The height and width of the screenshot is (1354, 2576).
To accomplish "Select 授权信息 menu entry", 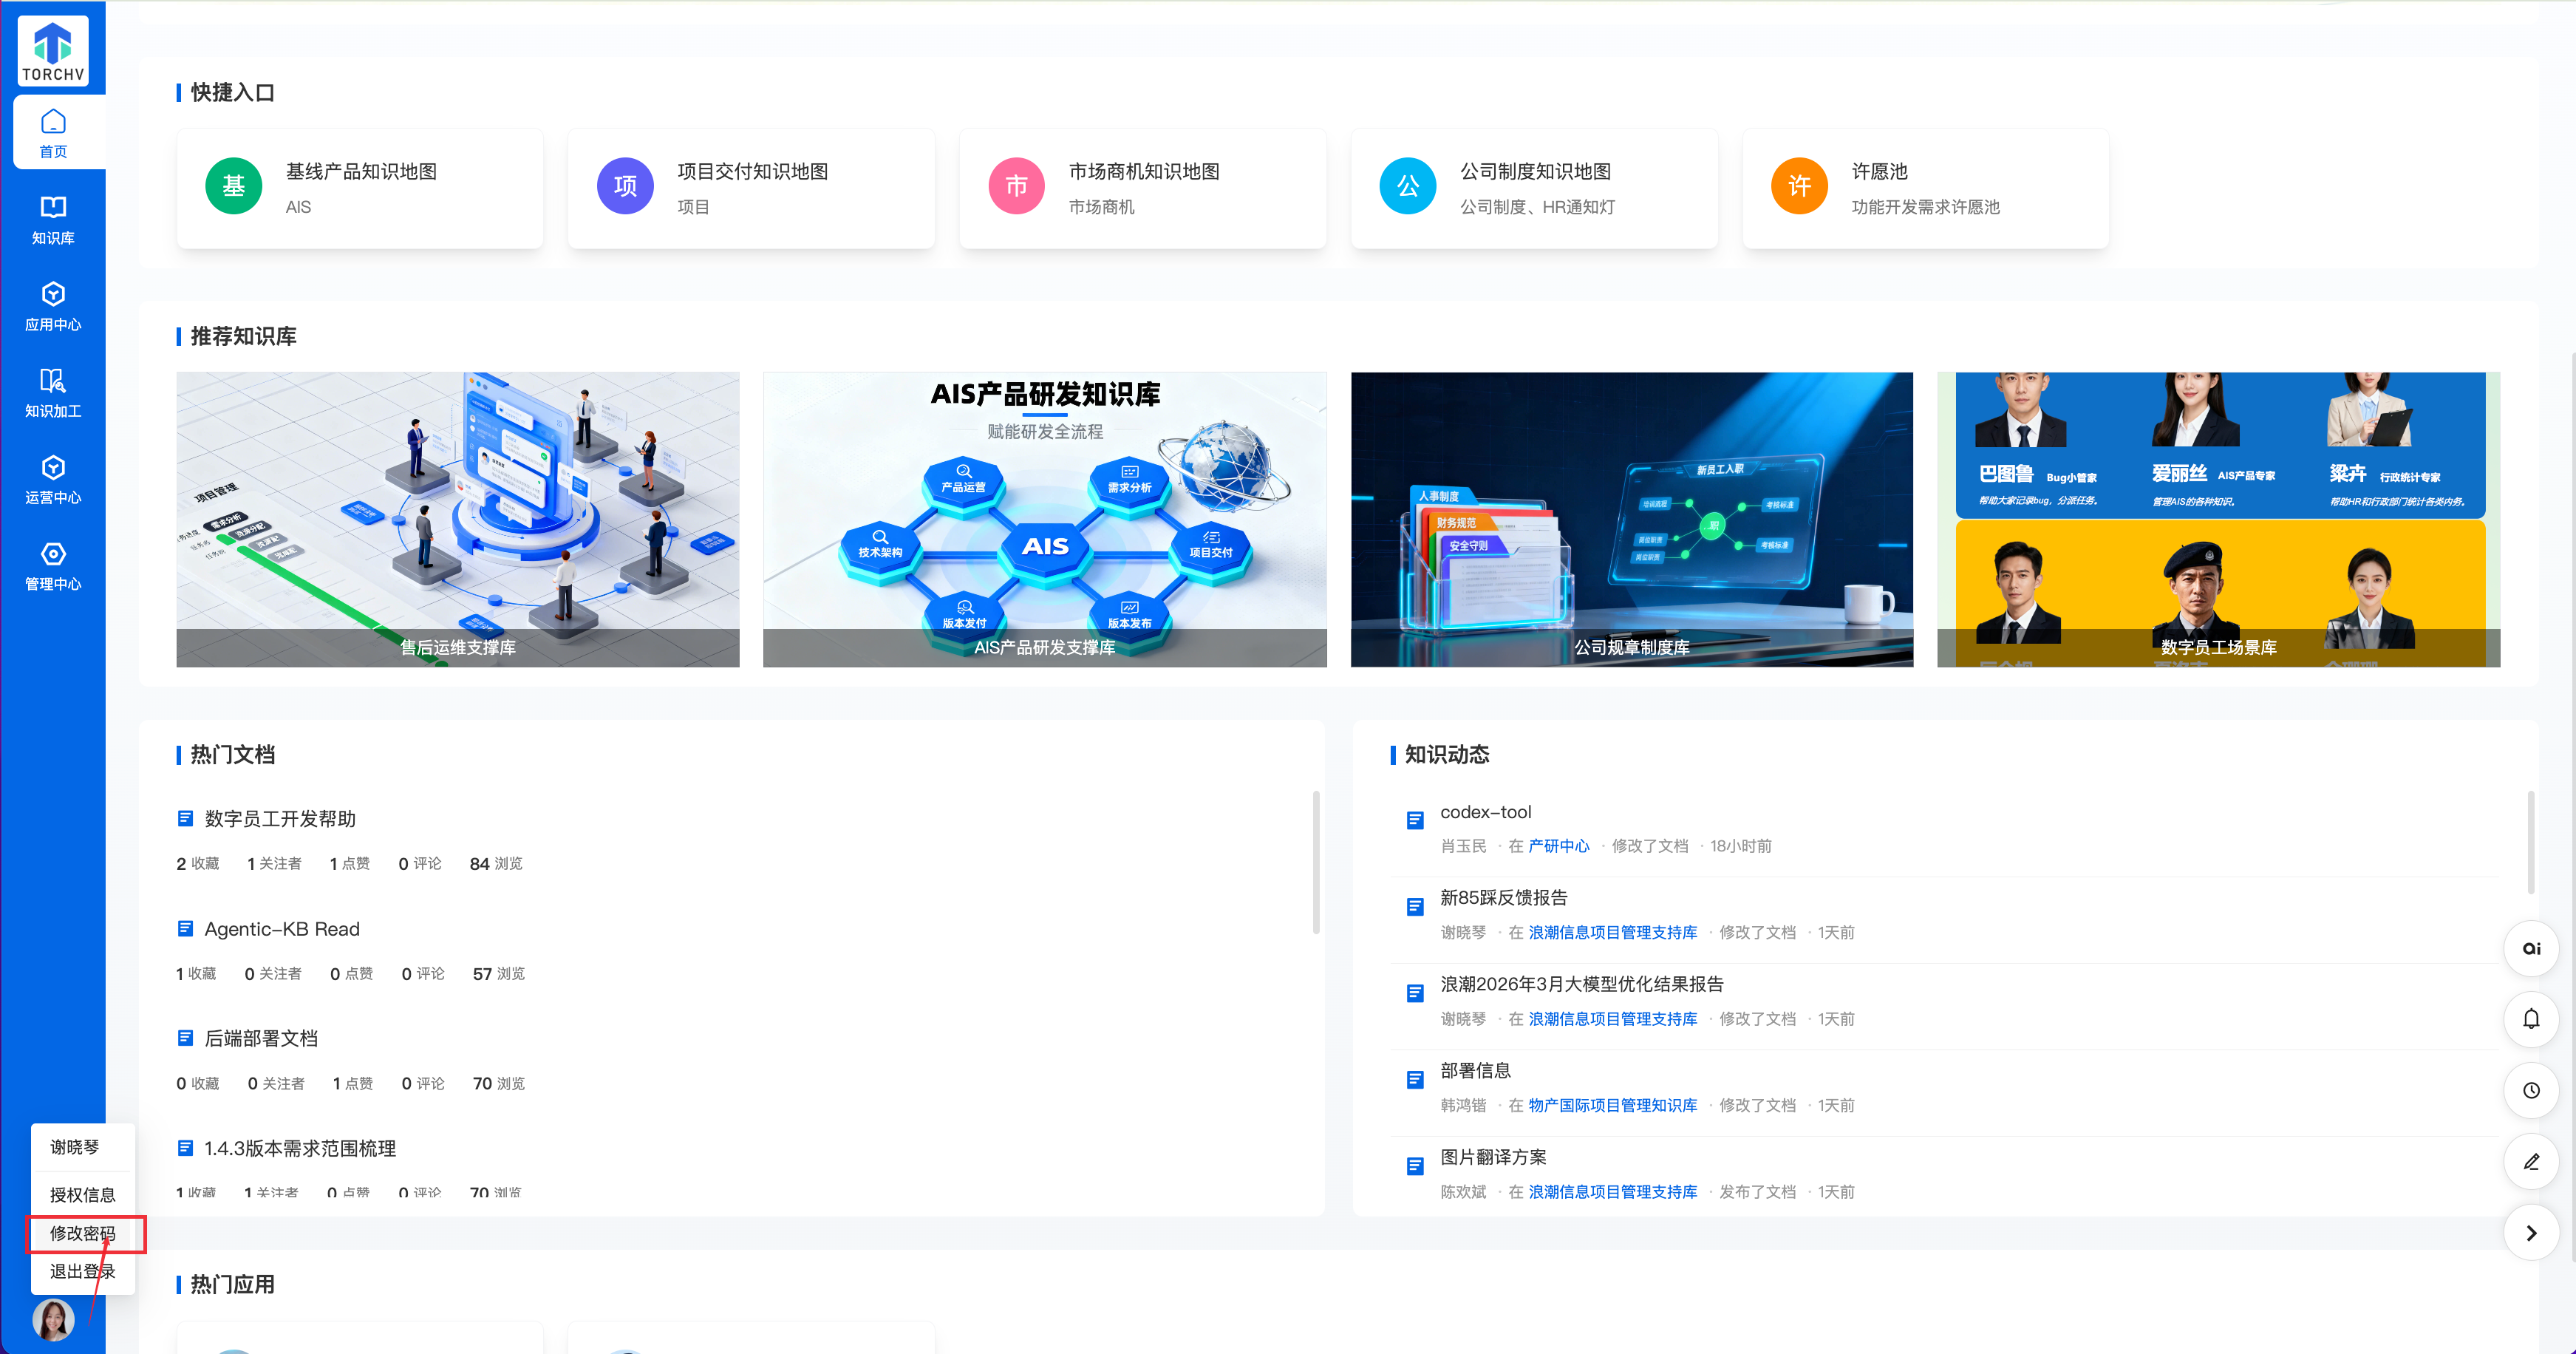I will coord(83,1195).
